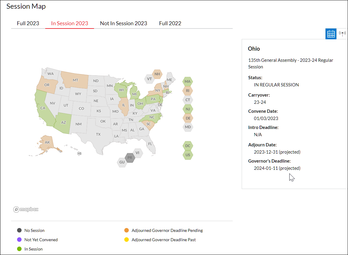Viewport: 348px width, 255px height.
Task: Click the yellow Adjourned Governor Deadline Past swatch
Action: tap(126, 239)
